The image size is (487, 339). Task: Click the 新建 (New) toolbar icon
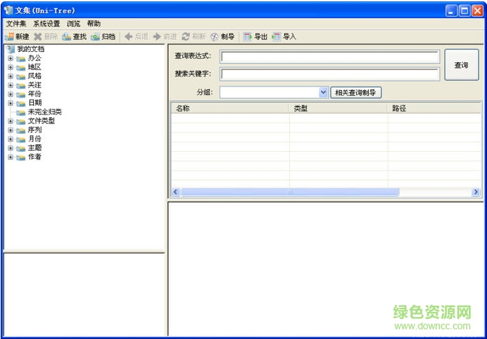[x=9, y=37]
